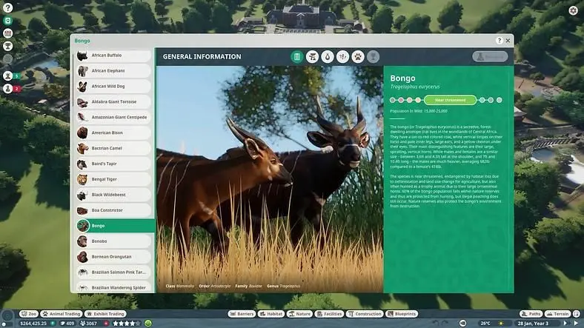
Task: Open the Exhibit Trading menu
Action: 105,314
